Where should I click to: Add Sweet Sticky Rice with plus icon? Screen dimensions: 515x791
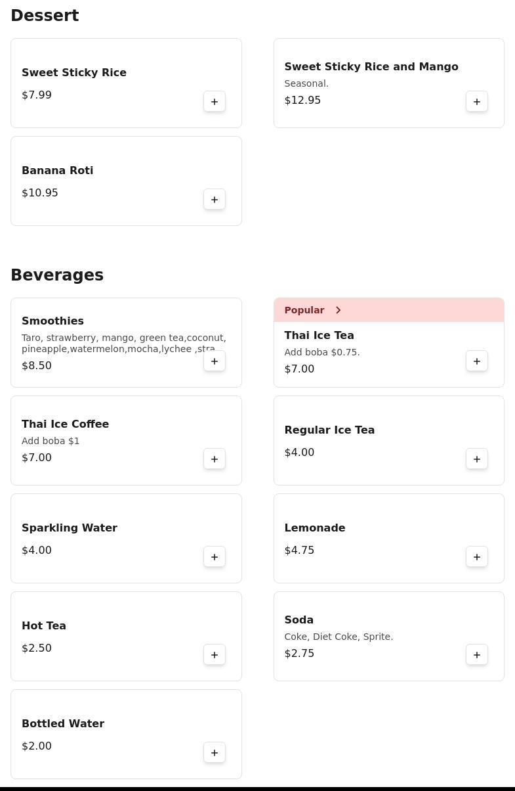tap(215, 101)
